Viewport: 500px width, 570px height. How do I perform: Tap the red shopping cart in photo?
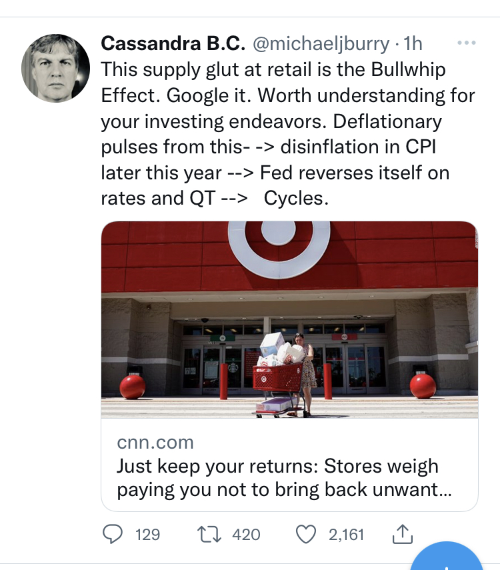(277, 378)
